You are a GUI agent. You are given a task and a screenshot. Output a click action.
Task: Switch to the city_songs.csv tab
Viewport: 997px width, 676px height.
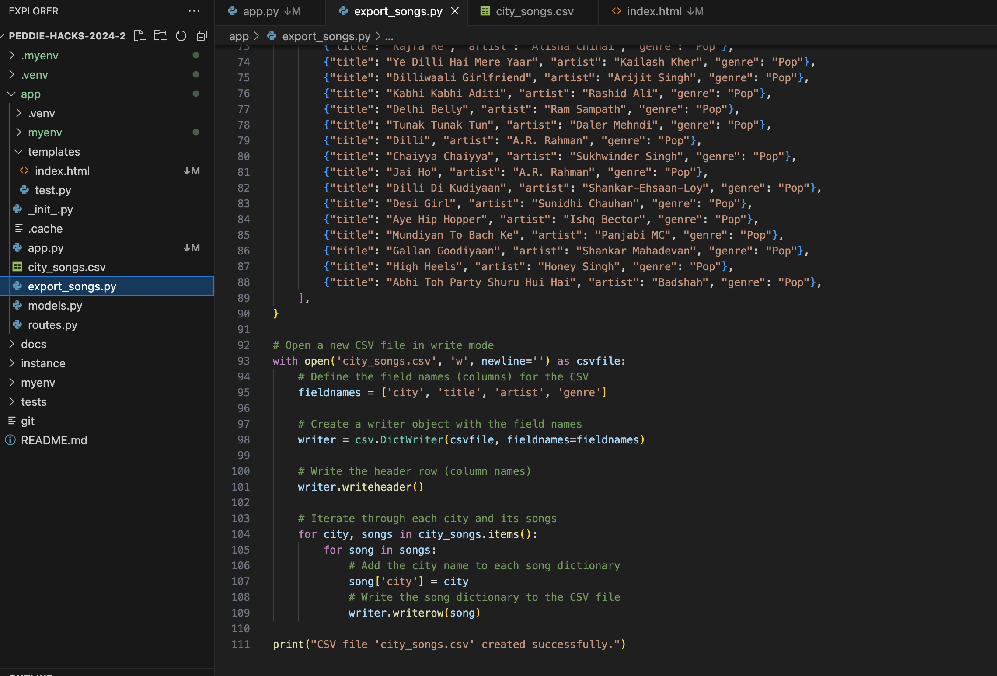coord(534,11)
